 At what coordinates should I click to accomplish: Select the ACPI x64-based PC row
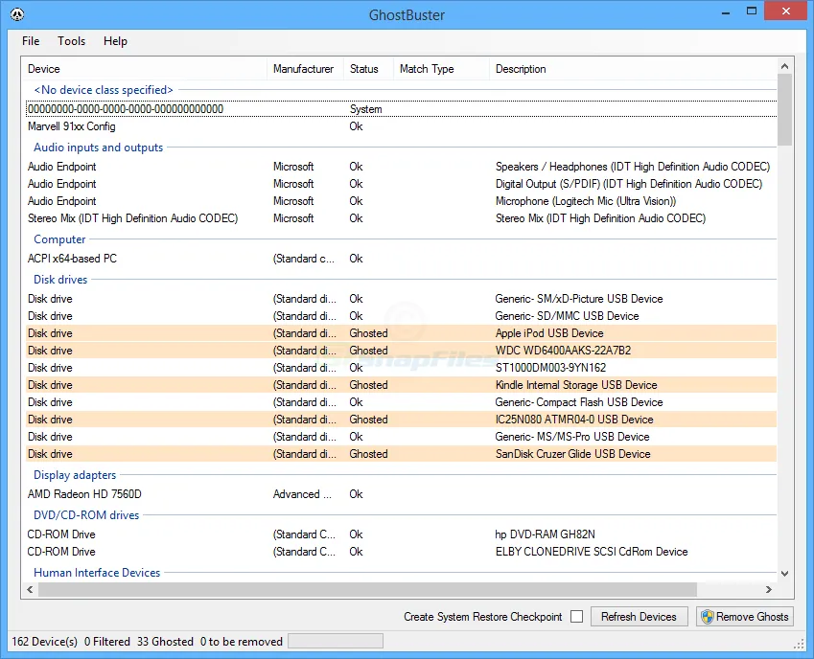pos(402,259)
